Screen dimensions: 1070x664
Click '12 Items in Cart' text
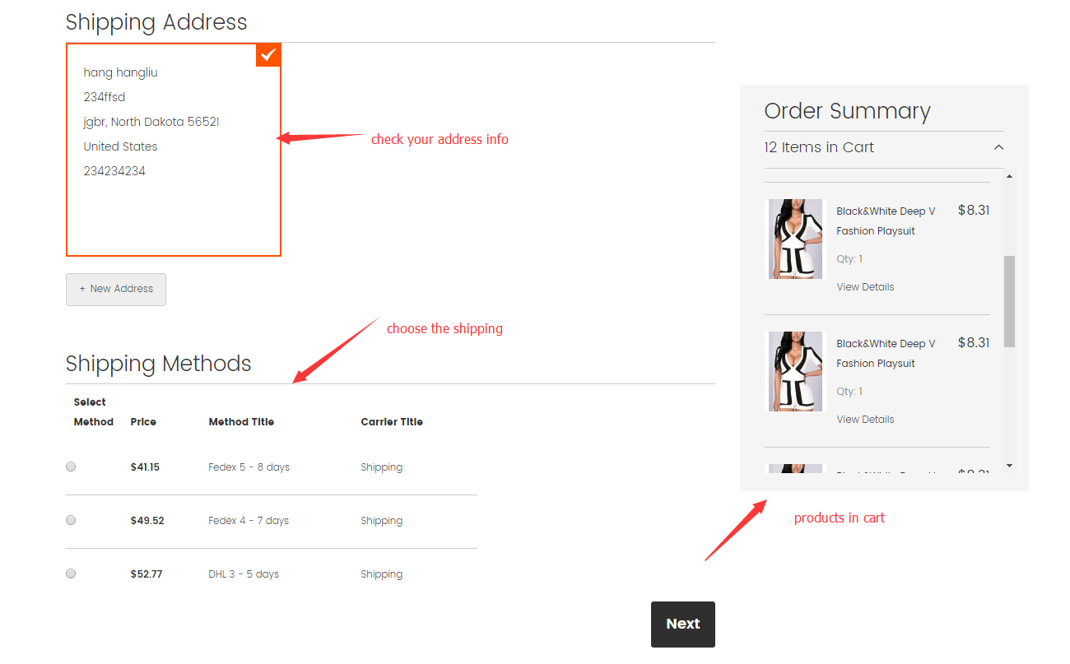pyautogui.click(x=819, y=147)
